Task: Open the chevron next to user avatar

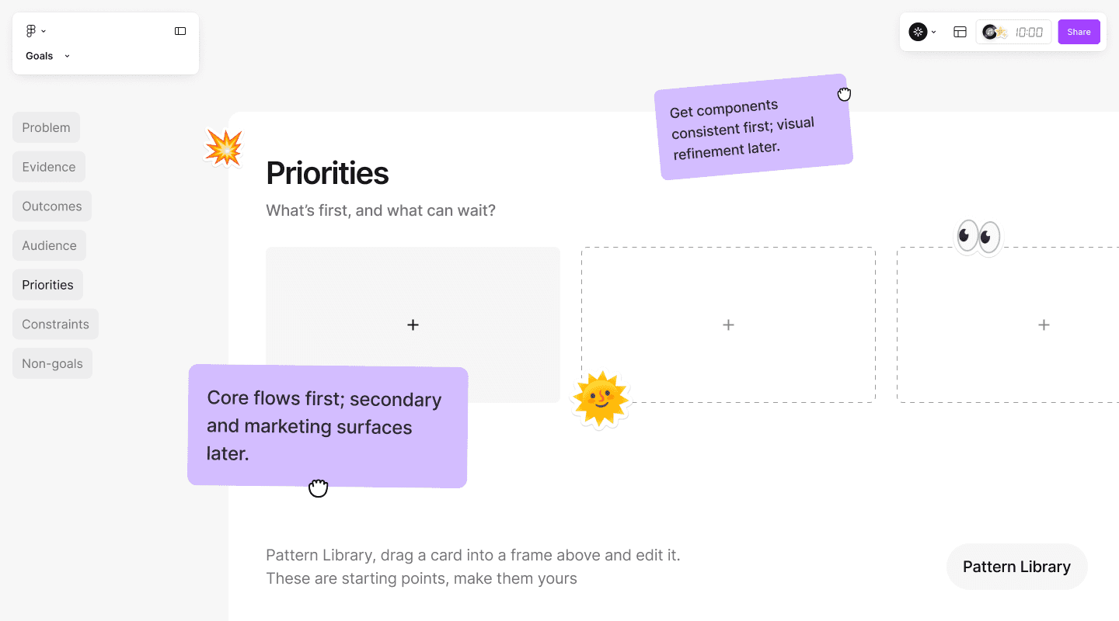Action: [933, 32]
